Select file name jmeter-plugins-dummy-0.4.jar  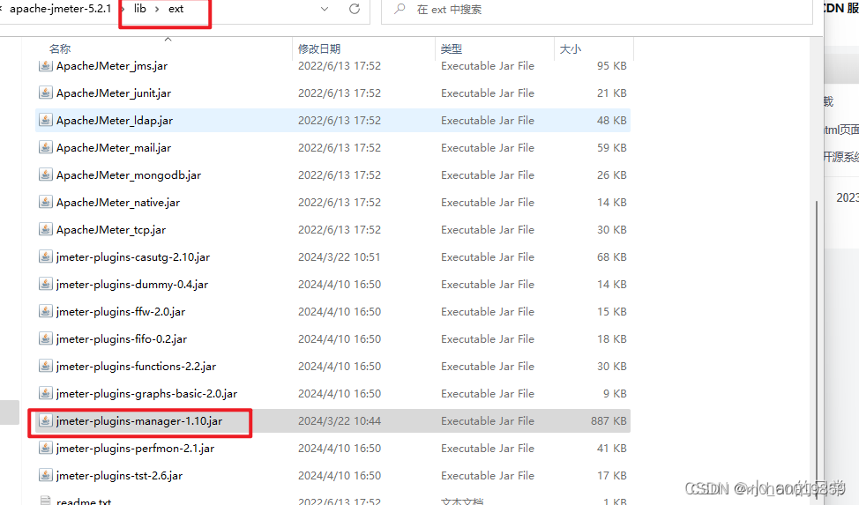pos(132,285)
